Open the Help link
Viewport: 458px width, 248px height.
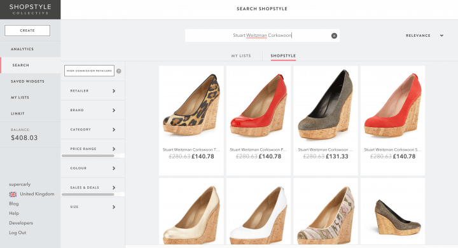click(14, 213)
